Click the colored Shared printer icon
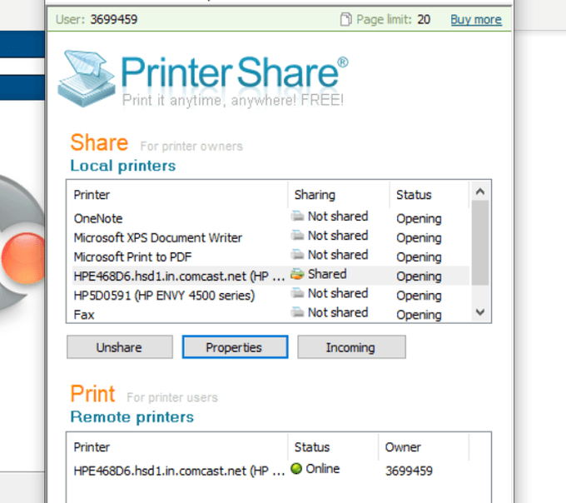The width and height of the screenshot is (566, 503). point(297,274)
